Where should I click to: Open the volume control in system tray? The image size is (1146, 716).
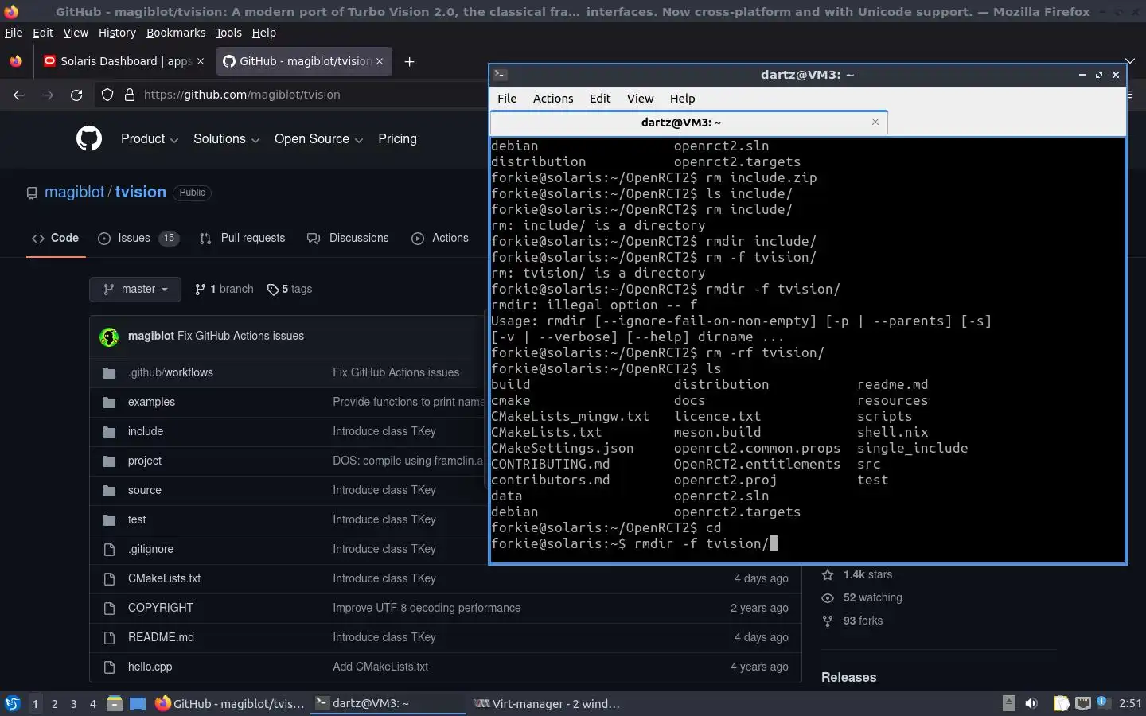click(x=1031, y=703)
